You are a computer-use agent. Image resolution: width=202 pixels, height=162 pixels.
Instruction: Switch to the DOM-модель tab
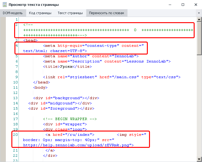click(x=13, y=13)
